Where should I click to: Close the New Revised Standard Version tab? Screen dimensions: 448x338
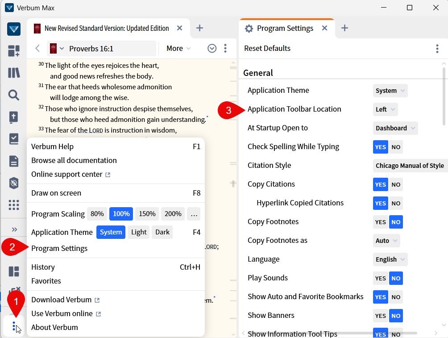tap(179, 28)
